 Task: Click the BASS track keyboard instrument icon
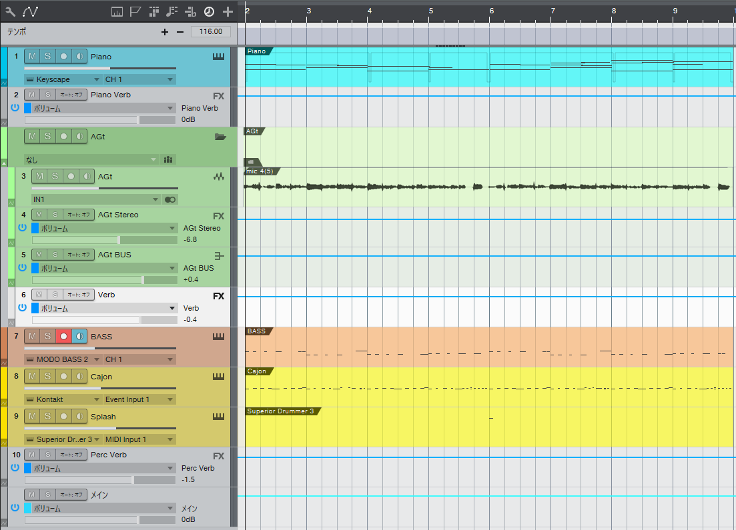218,337
